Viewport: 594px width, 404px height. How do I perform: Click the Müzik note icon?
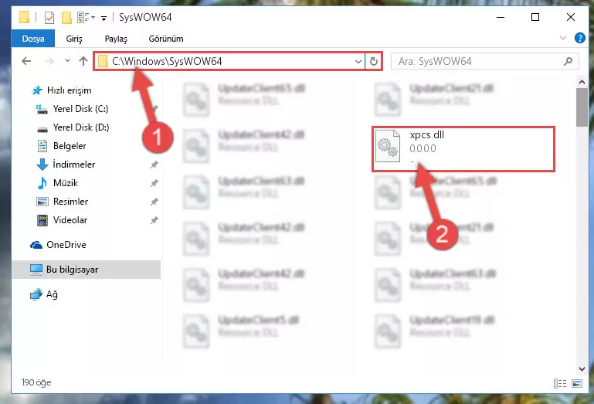[42, 183]
